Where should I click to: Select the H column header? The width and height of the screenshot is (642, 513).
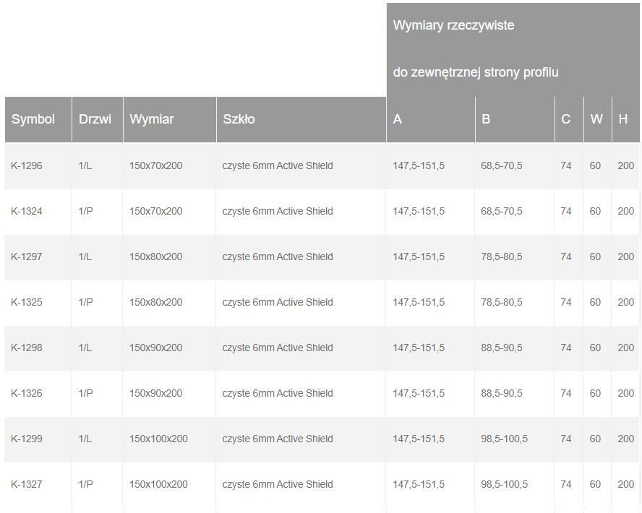click(622, 119)
